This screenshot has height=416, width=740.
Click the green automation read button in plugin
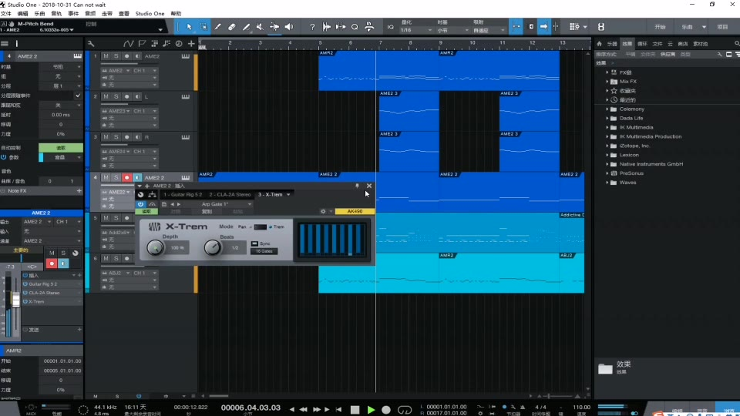click(x=146, y=211)
